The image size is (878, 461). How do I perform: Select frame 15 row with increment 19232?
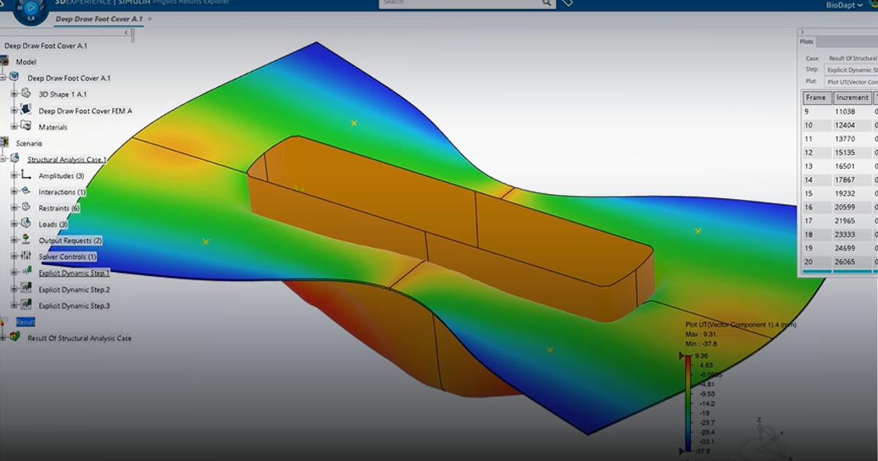pos(839,194)
